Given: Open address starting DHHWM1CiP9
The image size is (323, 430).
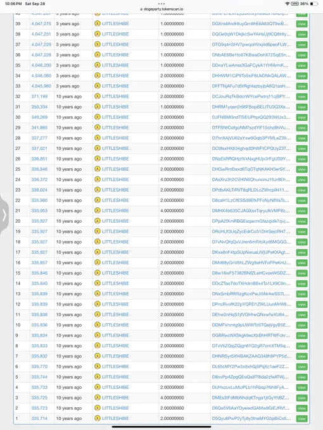Looking at the screenshot, I should [x=251, y=76].
